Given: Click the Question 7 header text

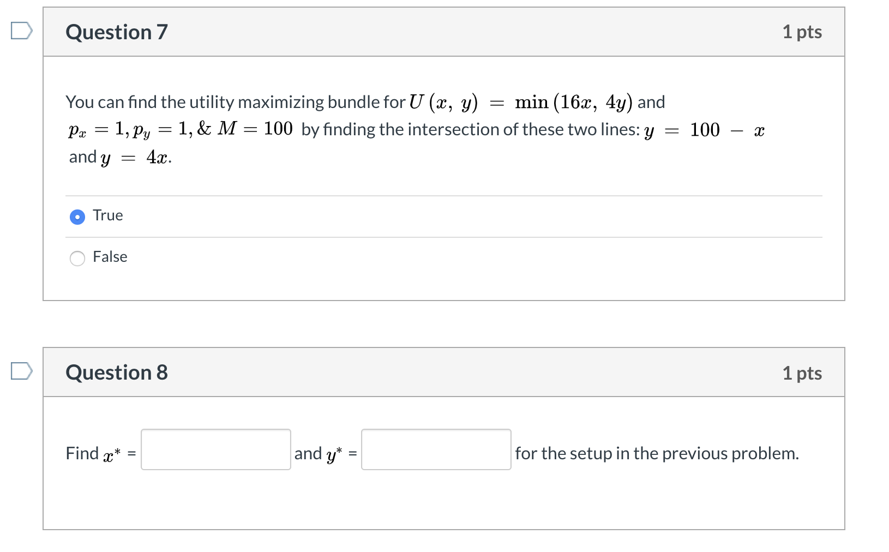Looking at the screenshot, I should tap(116, 32).
